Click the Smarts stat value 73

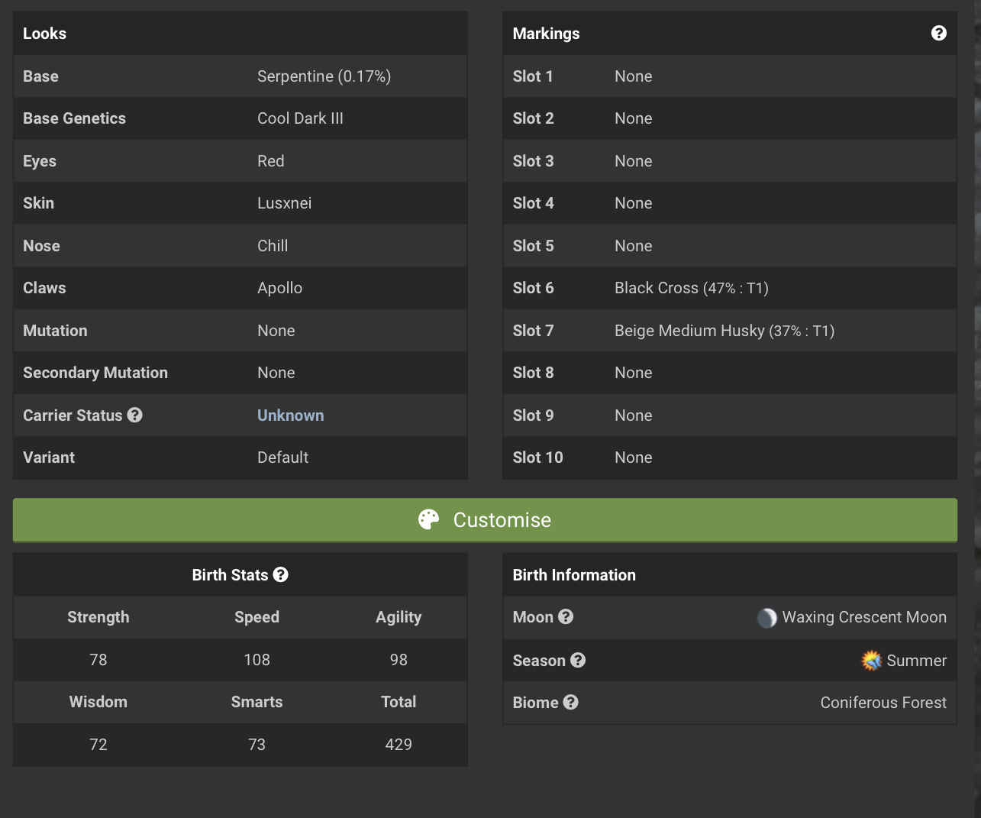click(x=257, y=745)
